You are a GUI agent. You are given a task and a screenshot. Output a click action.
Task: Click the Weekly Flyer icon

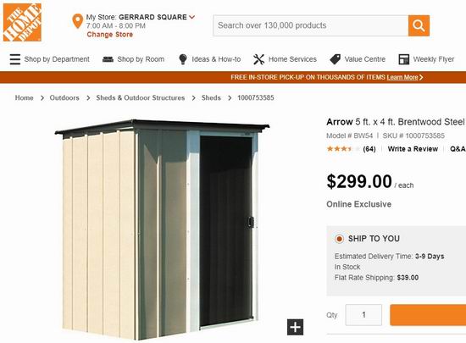[404, 59]
